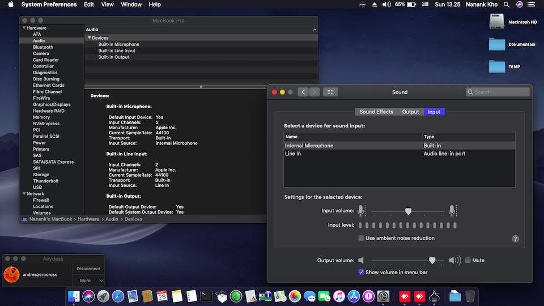This screenshot has width=544, height=306.
Task: Open Safari compass icon in dock
Action: [x=118, y=296]
